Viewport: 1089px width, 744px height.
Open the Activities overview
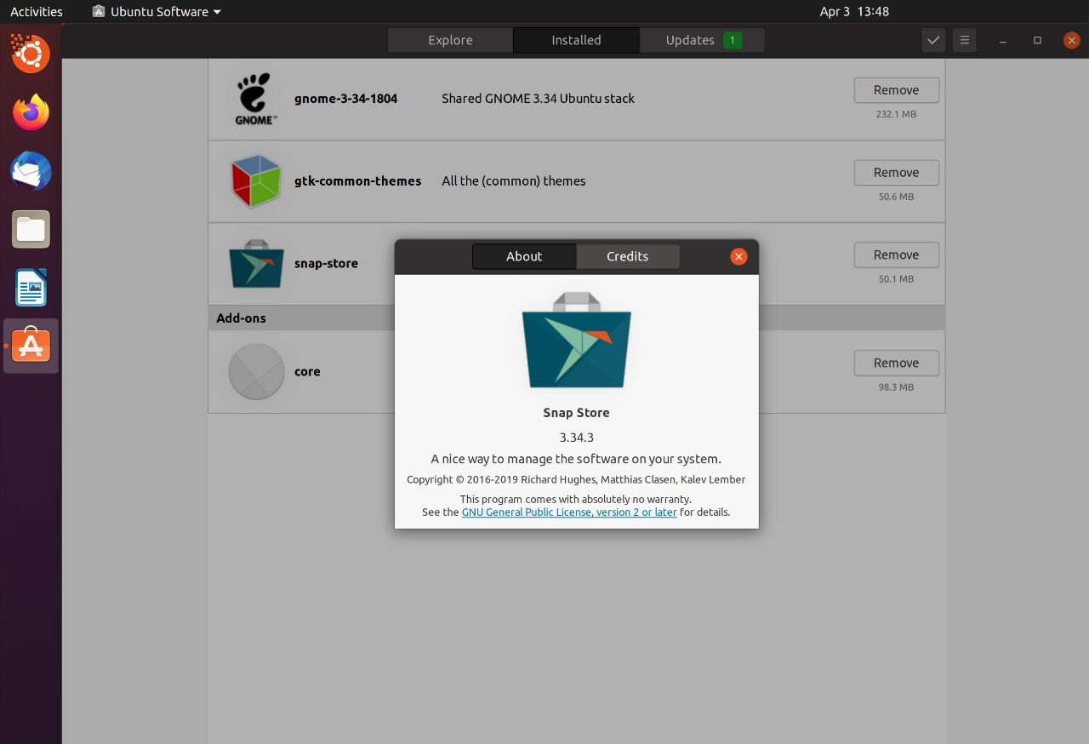point(37,12)
